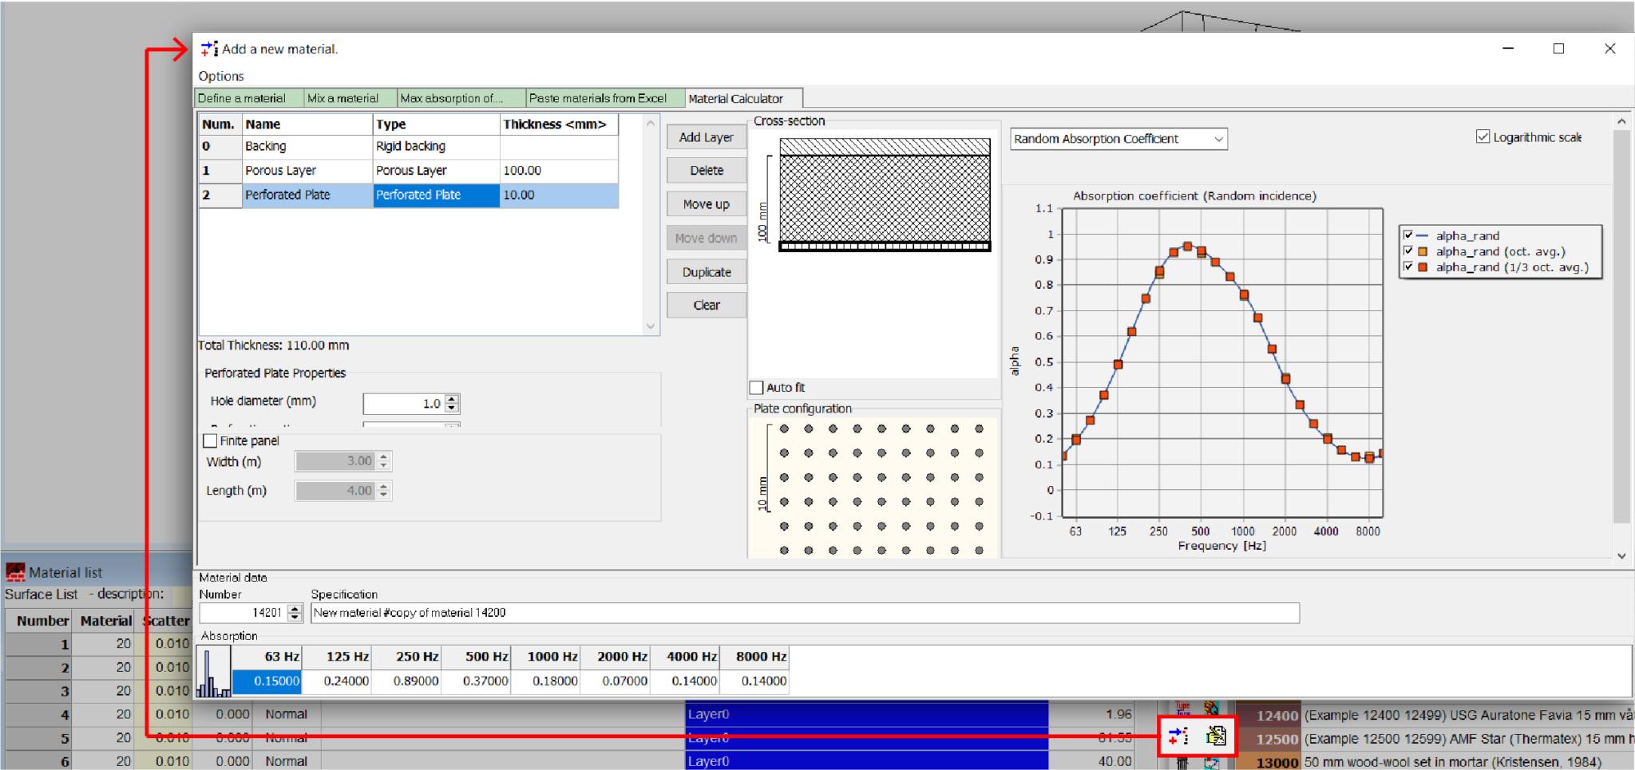1635x770 pixels.
Task: Disable the Logarithmic scale checkbox
Action: click(1483, 136)
